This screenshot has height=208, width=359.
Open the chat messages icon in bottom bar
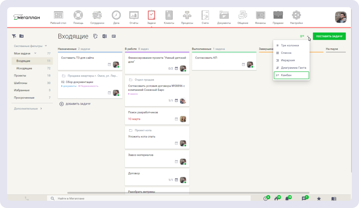pyautogui.click(x=304, y=198)
